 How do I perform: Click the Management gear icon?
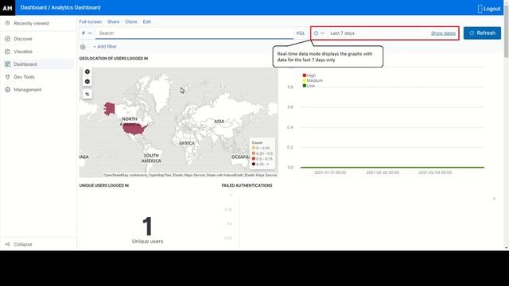coord(7,90)
